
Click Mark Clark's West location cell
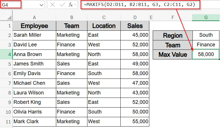pos(104,121)
